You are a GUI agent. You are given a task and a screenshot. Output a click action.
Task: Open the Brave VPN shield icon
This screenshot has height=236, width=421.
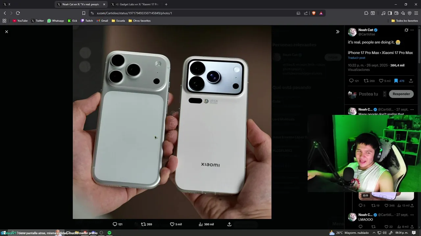pyautogui.click(x=409, y=13)
